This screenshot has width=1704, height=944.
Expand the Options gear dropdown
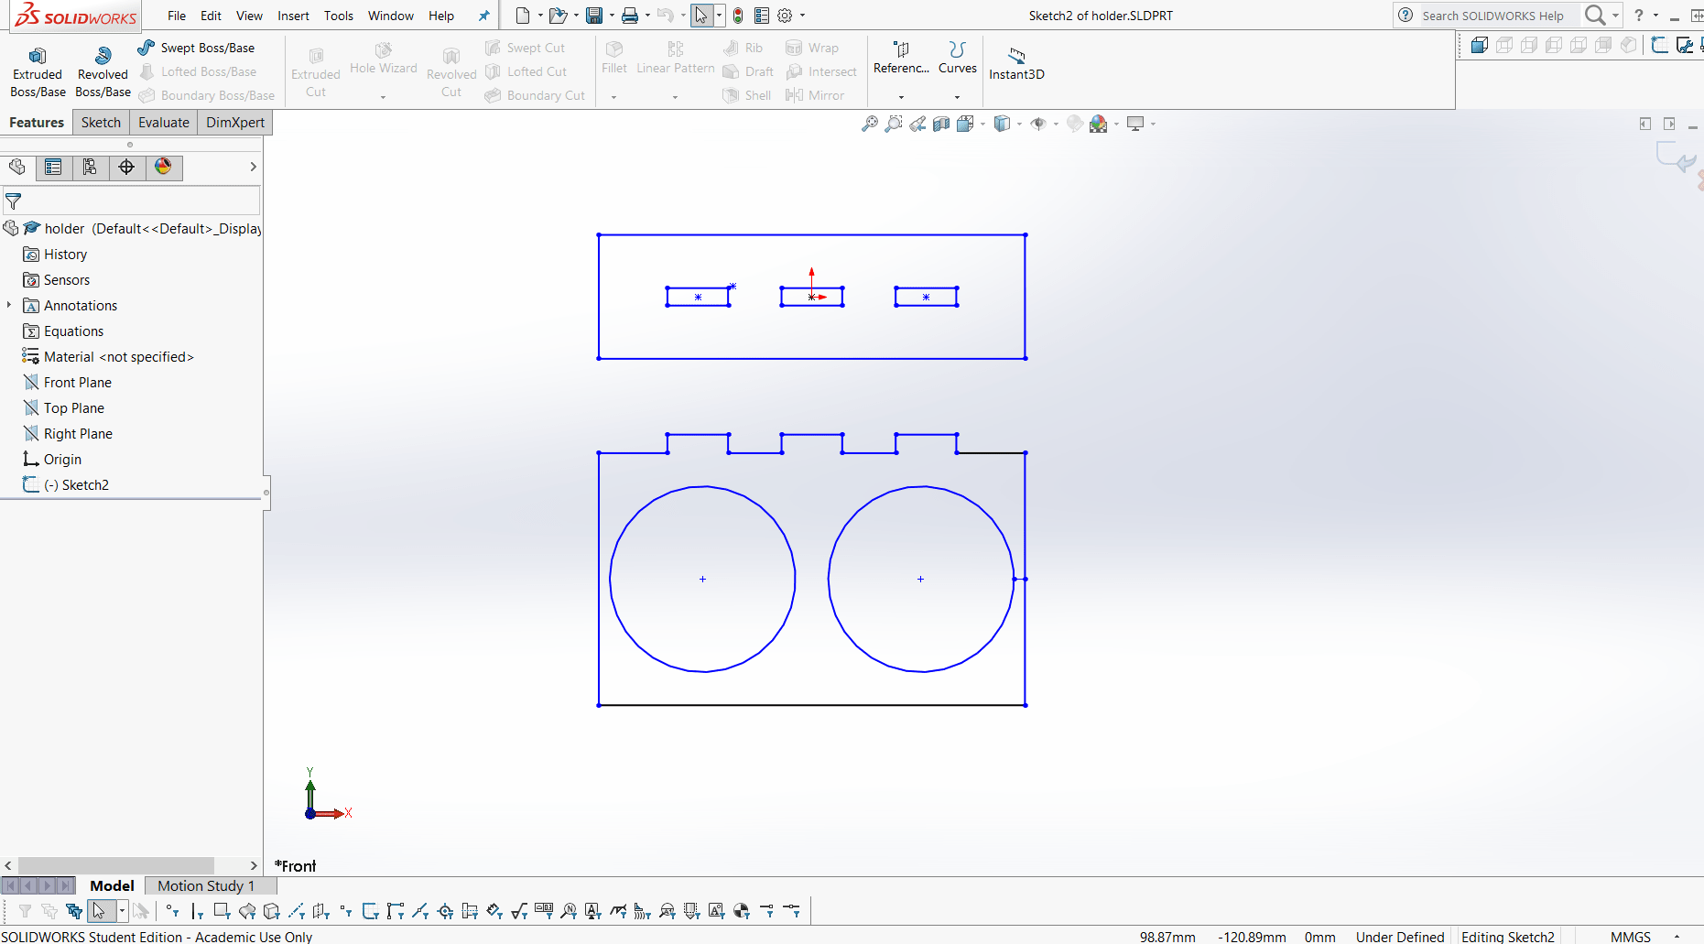[x=803, y=16]
